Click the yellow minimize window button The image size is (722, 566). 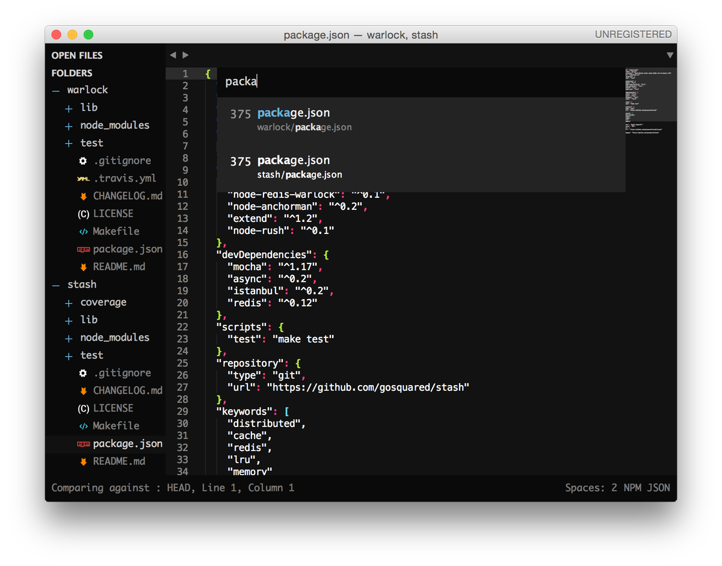pos(72,35)
